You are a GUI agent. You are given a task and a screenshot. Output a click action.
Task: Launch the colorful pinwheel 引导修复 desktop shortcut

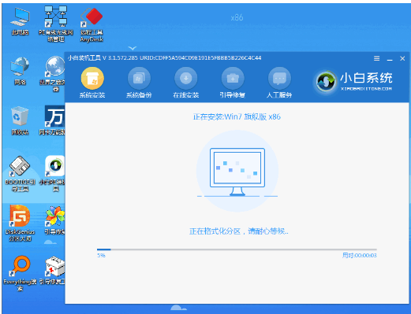pos(54,220)
